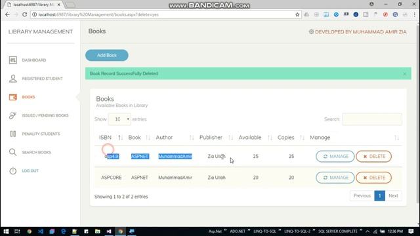Open the Show entries dropdown
Viewport: 420px width, 236px height.
(x=119, y=119)
